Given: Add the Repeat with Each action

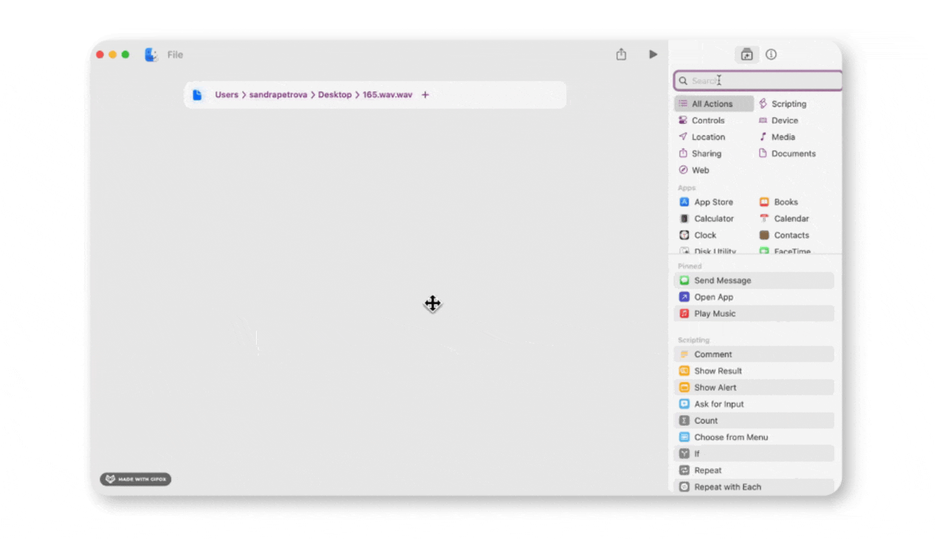Looking at the screenshot, I should coord(754,487).
